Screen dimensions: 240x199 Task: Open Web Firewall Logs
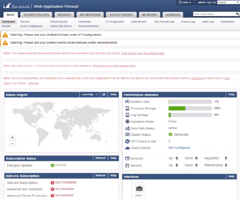point(164,22)
